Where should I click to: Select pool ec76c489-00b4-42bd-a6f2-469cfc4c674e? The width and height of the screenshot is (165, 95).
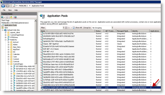[x=101, y=34]
